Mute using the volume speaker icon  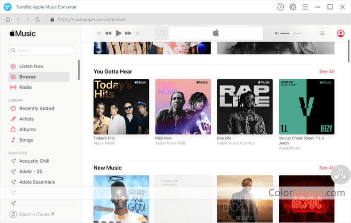(277, 33)
